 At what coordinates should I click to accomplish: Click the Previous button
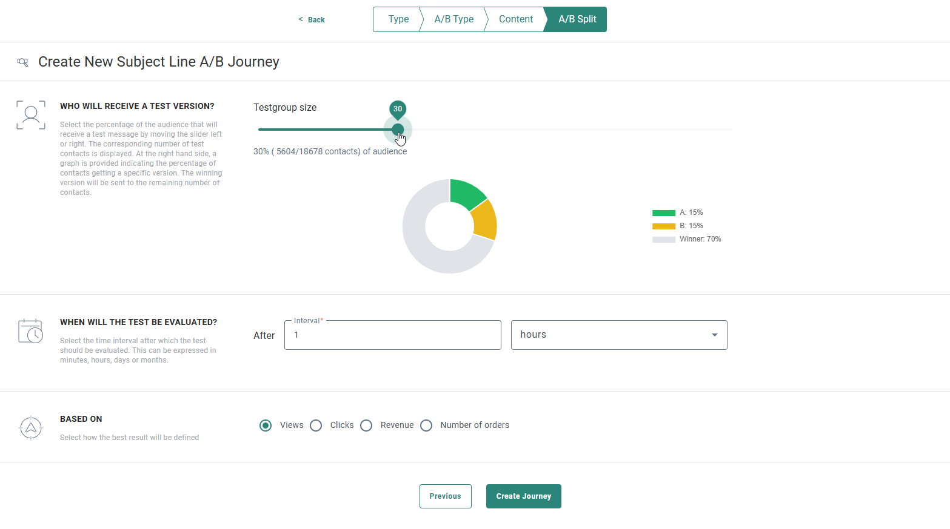point(445,496)
